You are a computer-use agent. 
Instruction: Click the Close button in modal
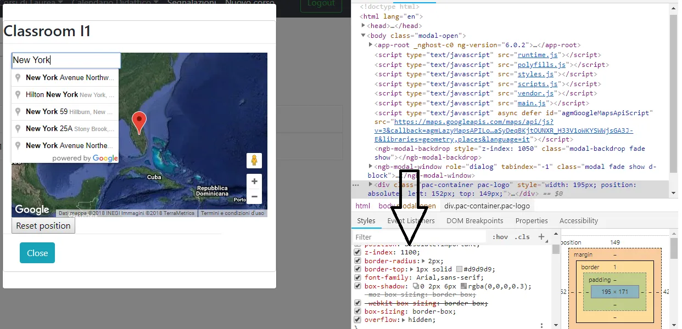[x=37, y=253]
